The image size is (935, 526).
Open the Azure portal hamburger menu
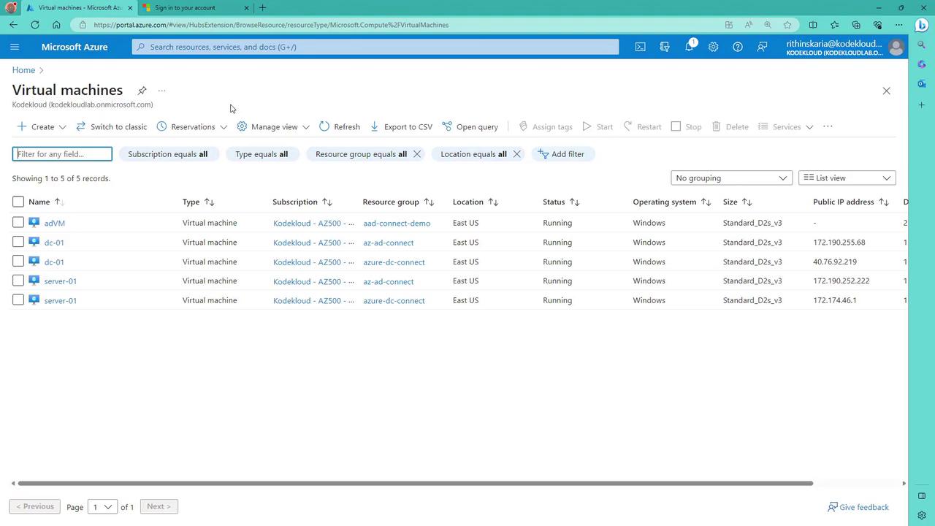(15, 47)
